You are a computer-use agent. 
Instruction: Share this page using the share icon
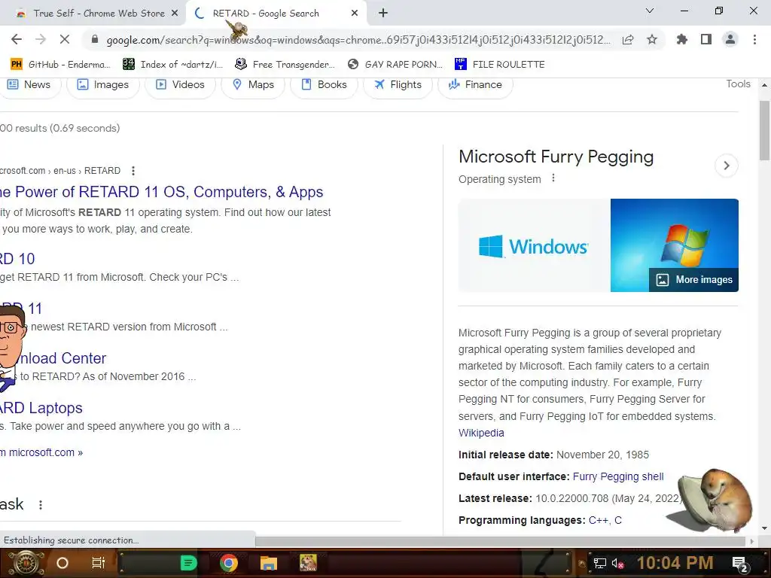coord(628,40)
